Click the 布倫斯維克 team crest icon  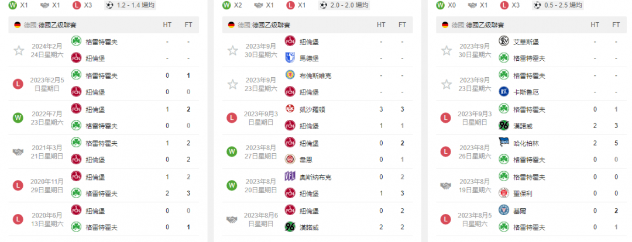[290, 75]
